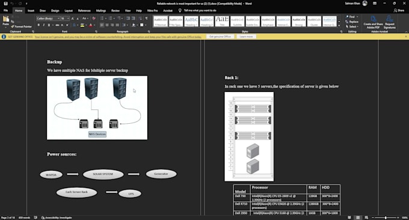Click the Spelling proofing icon in status bar

(35, 218)
